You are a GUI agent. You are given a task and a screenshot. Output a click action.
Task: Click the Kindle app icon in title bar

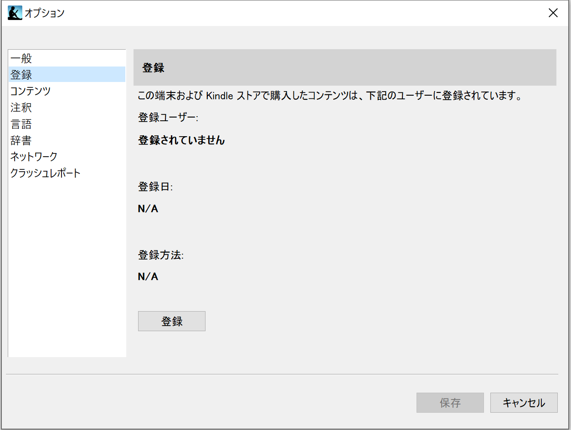coord(15,13)
